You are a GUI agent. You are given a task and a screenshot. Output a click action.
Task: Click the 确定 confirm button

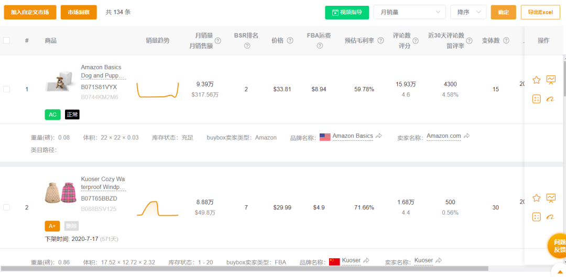tap(504, 12)
